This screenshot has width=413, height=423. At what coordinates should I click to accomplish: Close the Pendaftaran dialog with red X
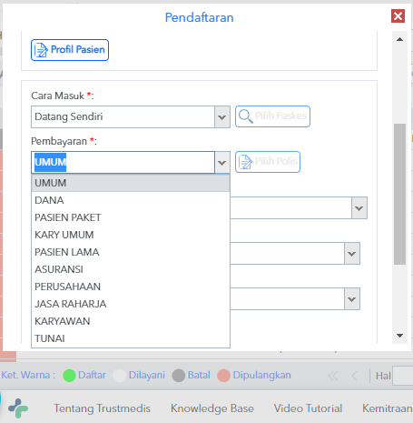pyautogui.click(x=398, y=15)
